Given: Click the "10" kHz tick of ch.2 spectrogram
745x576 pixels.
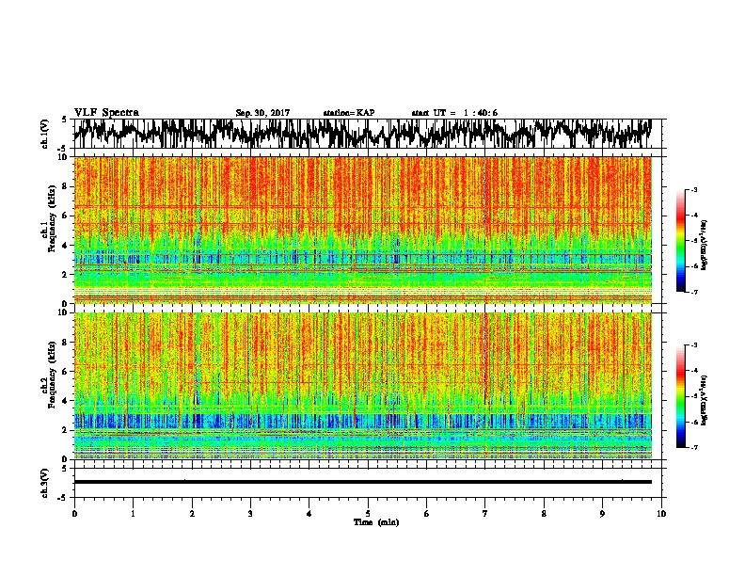Looking at the screenshot, I should 64,312.
